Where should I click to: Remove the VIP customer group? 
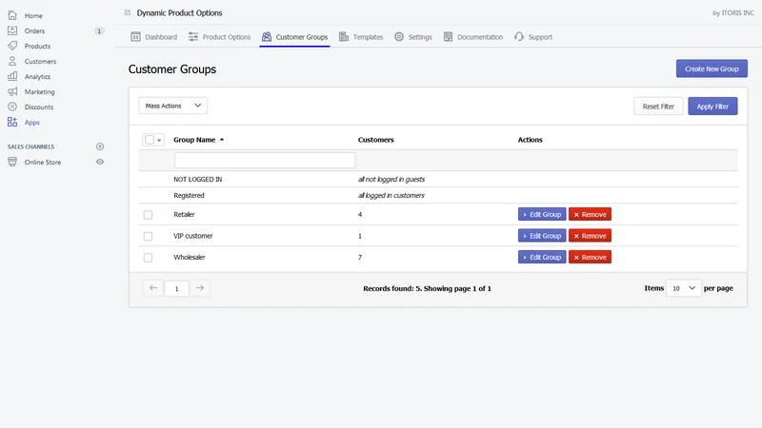pyautogui.click(x=590, y=236)
